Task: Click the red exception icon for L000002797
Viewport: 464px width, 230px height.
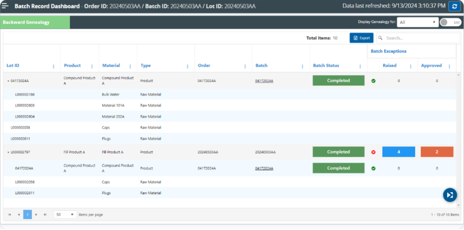Action: point(373,152)
